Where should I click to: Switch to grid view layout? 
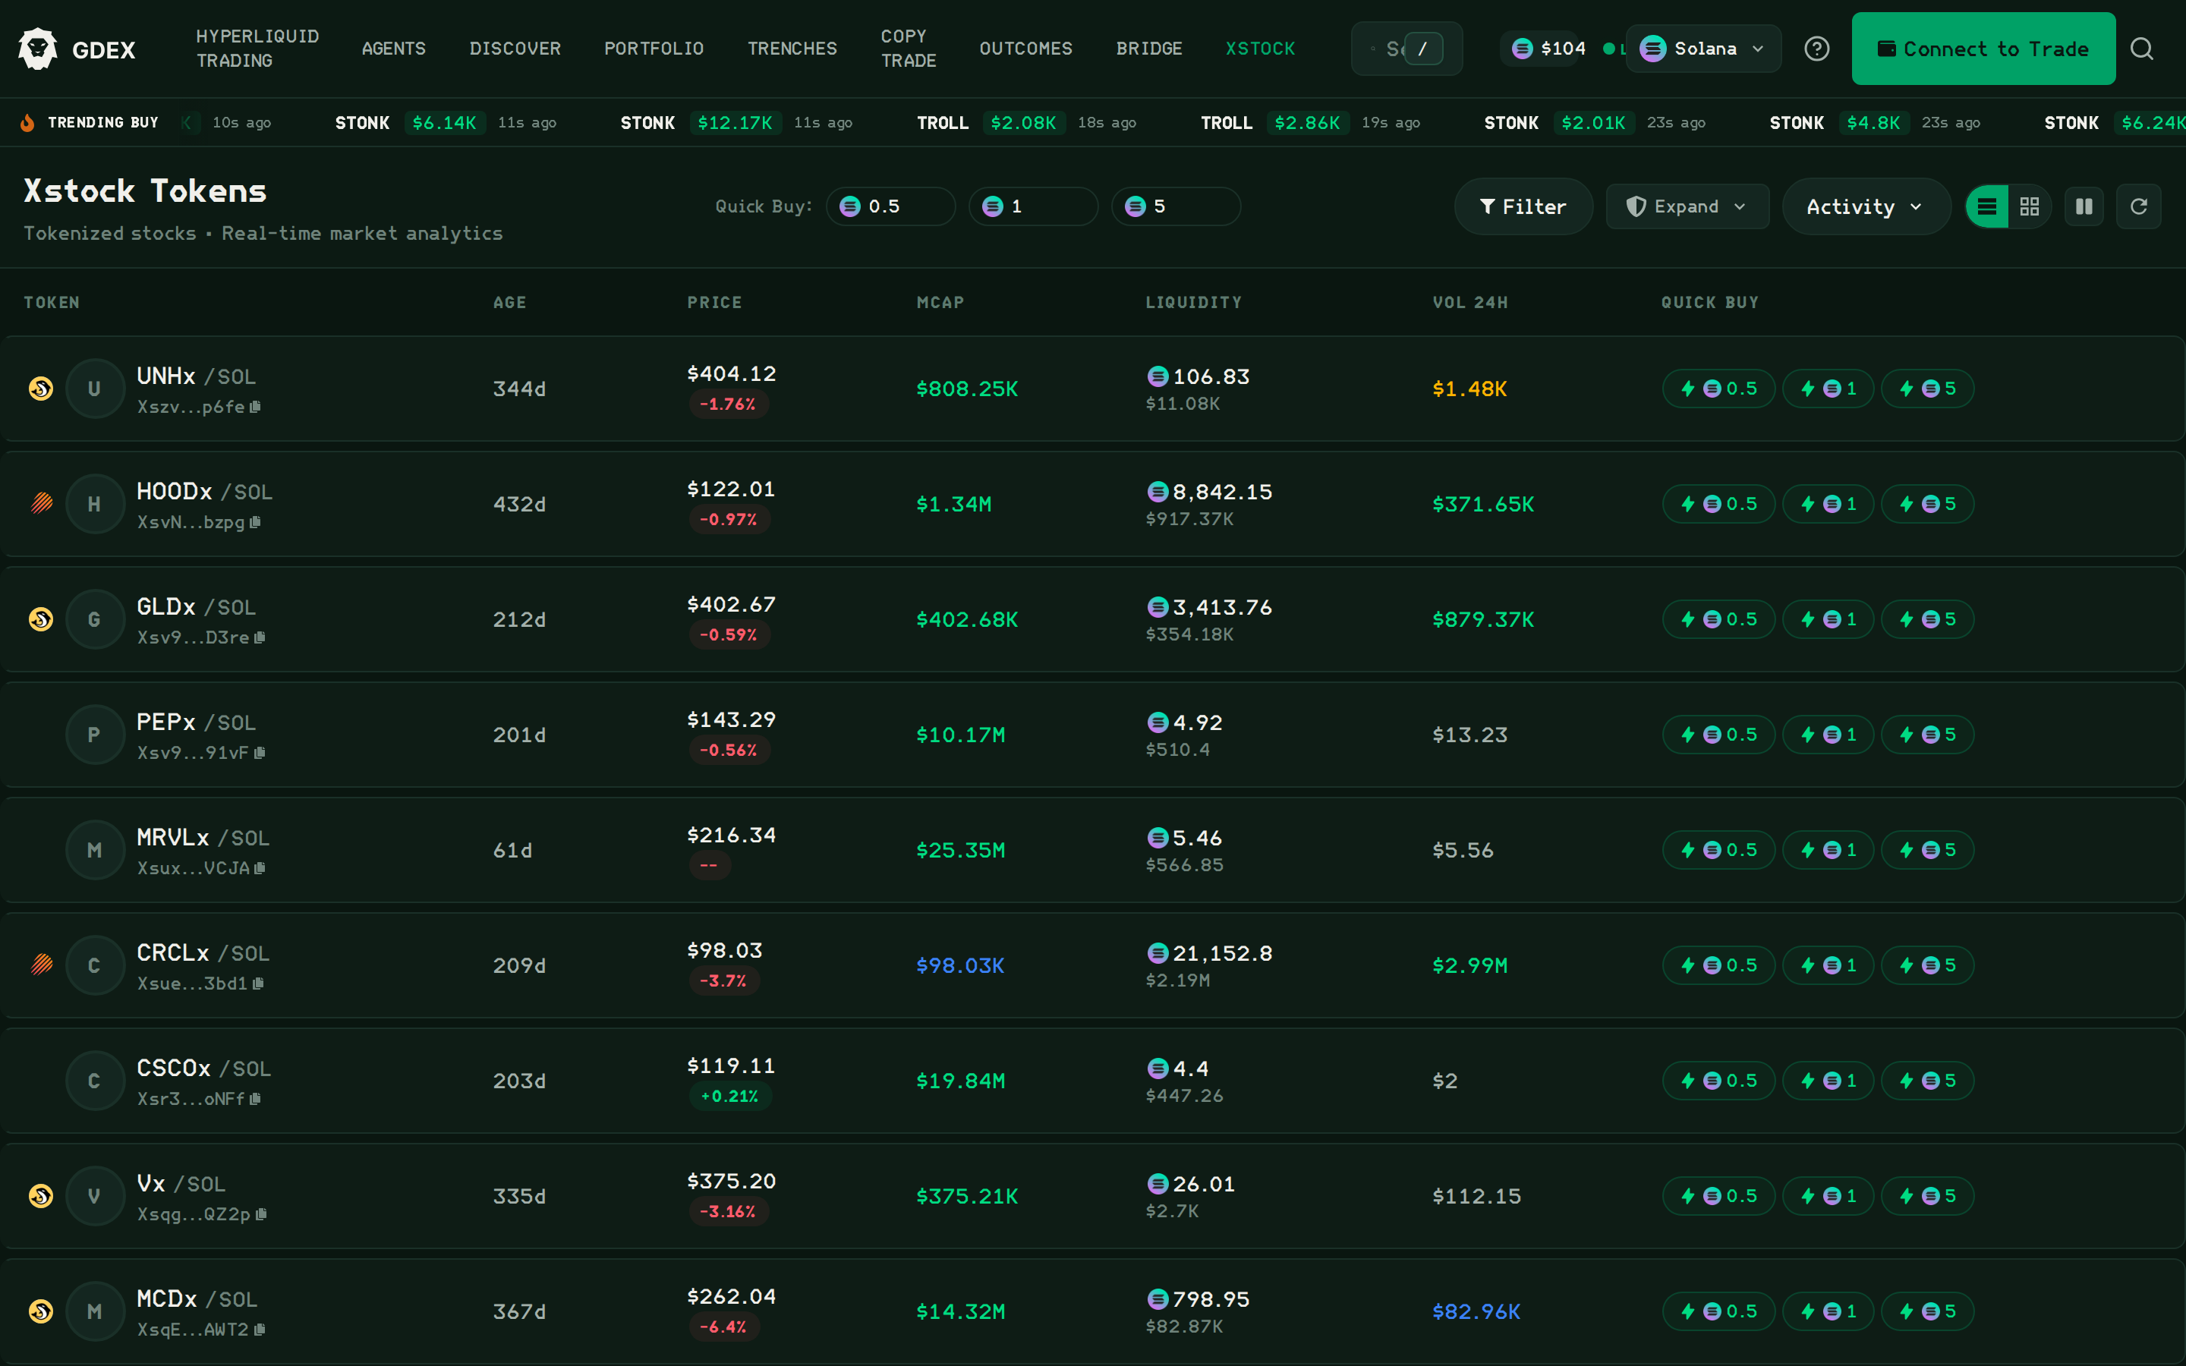2029,207
